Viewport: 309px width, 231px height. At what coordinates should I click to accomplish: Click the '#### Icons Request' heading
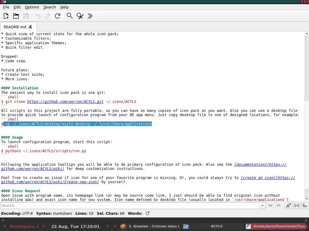click(21, 191)
